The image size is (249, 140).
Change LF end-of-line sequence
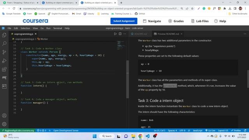pos(189,131)
